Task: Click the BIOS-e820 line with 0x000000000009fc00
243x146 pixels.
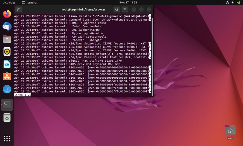Action: pyautogui.click(x=82, y=71)
